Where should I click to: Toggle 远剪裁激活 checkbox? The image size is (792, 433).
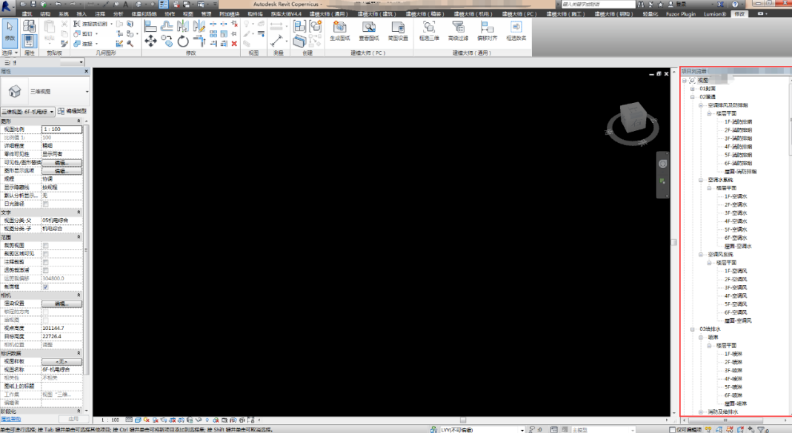tap(45, 270)
